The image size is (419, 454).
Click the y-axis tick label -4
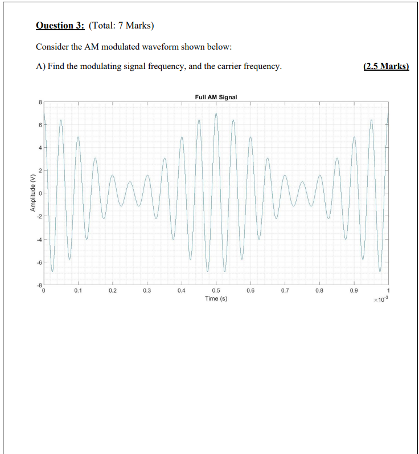click(39, 240)
